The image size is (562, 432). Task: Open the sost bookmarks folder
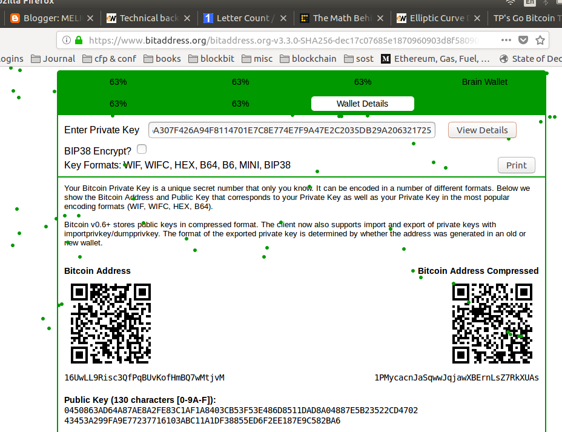coord(359,58)
